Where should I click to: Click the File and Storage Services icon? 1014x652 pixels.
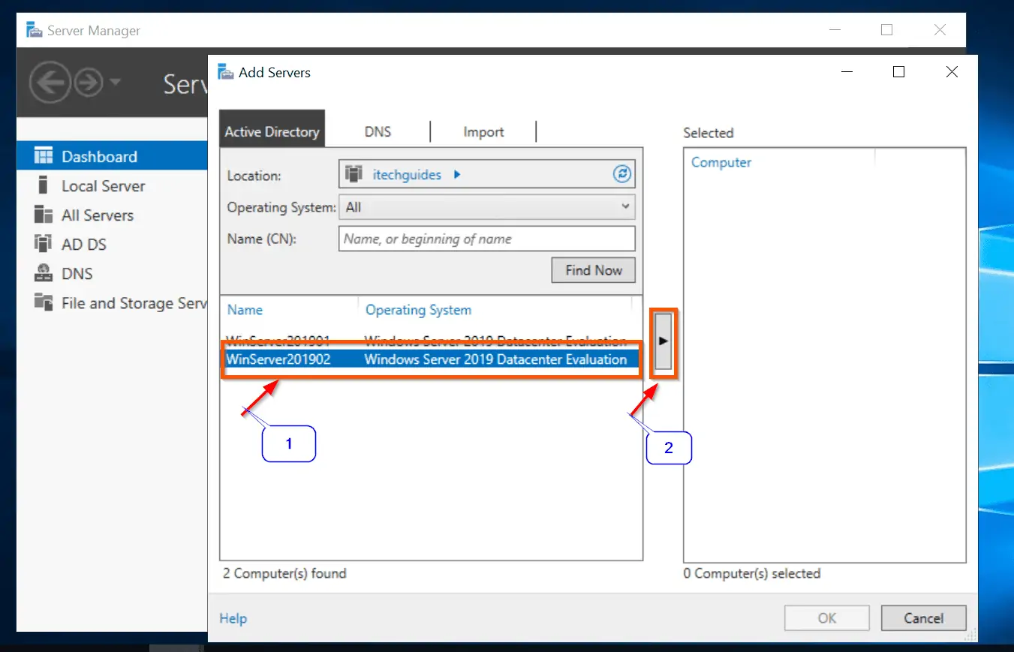(x=43, y=302)
